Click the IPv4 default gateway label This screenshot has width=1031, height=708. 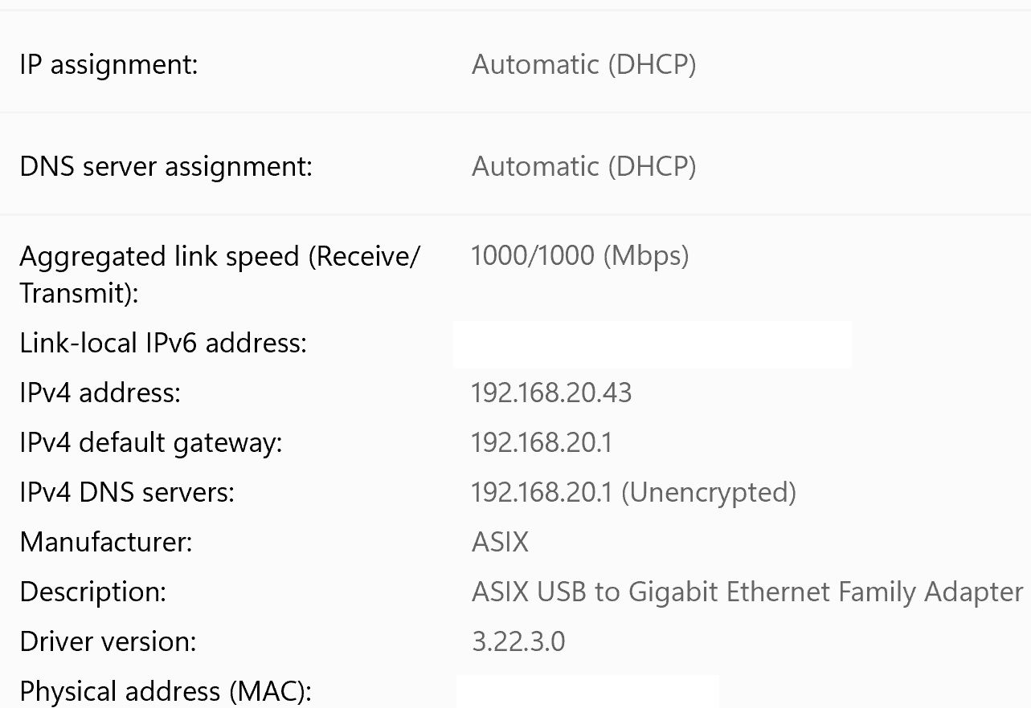(x=151, y=443)
